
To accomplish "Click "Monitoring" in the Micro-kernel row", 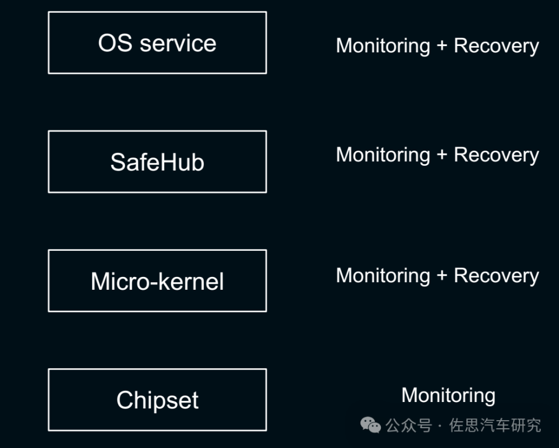I will [x=383, y=275].
